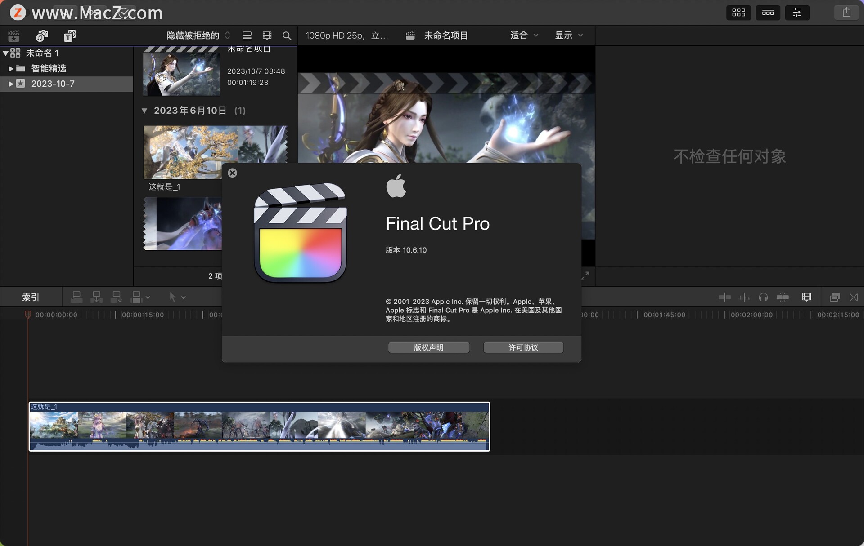
Task: Open timeline clip appearance options
Action: (x=806, y=297)
